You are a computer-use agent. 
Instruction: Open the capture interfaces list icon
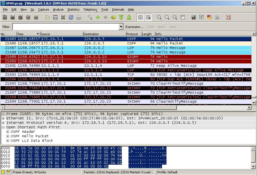click(x=5, y=17)
